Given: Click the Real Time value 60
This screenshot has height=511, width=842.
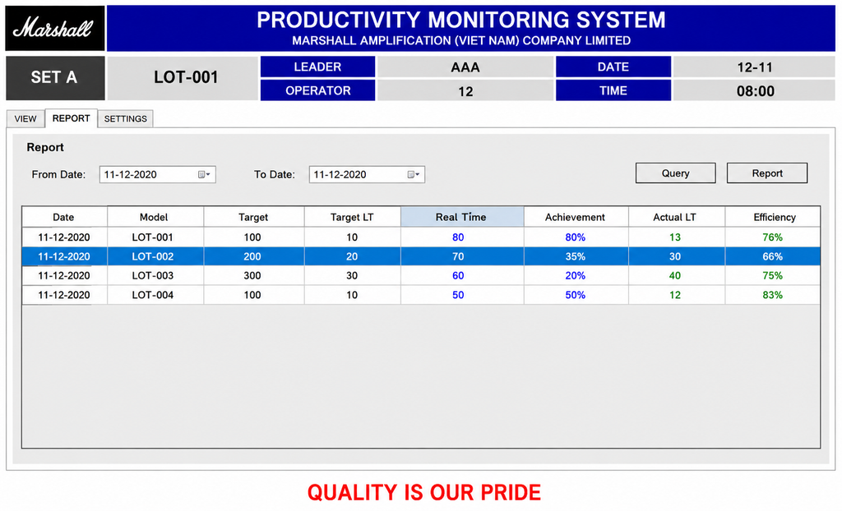Looking at the screenshot, I should point(458,276).
